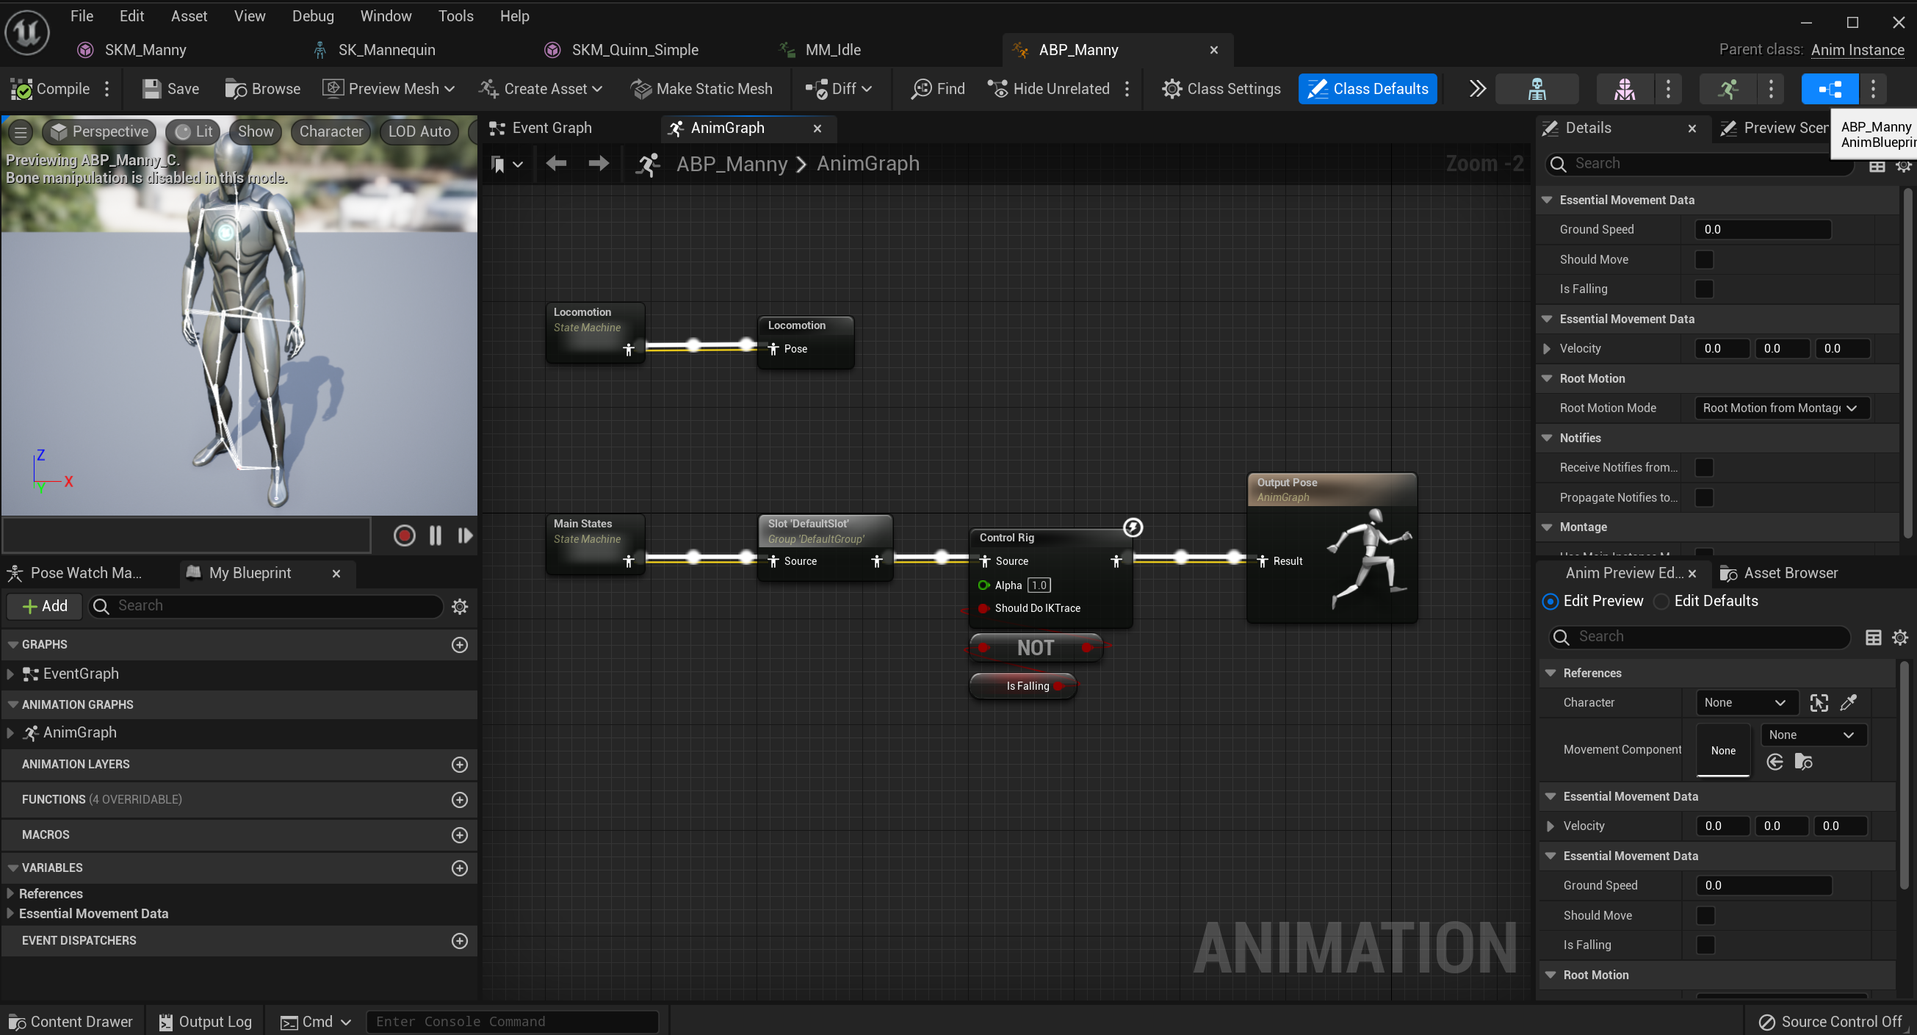Select the Edit Defaults radio button
This screenshot has width=1917, height=1035.
click(1661, 601)
